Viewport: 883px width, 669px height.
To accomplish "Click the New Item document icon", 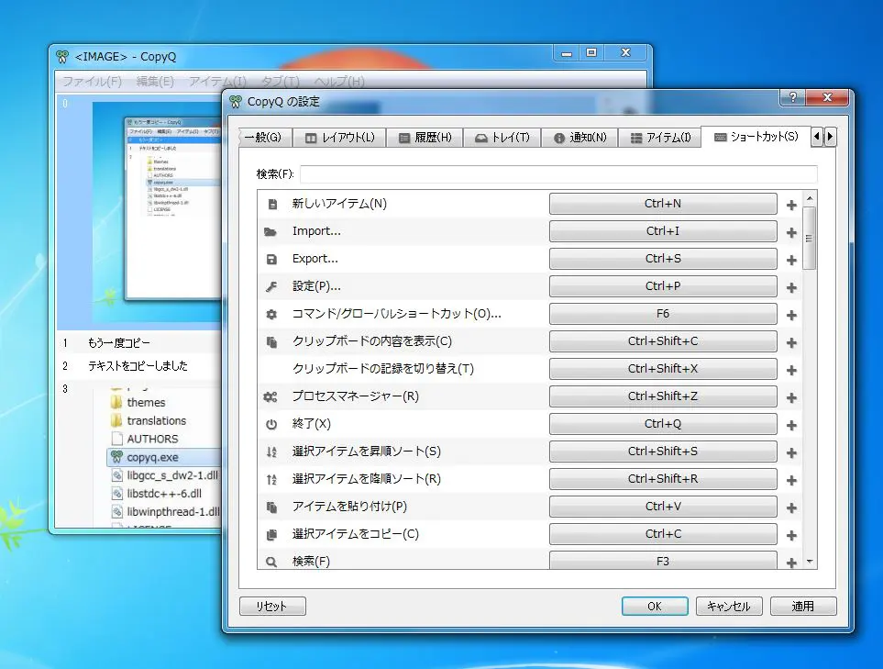I will (272, 204).
